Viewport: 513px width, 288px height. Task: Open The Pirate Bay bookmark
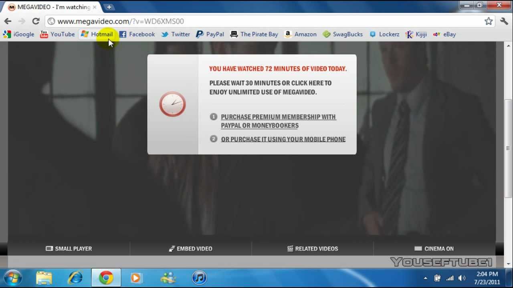click(254, 34)
